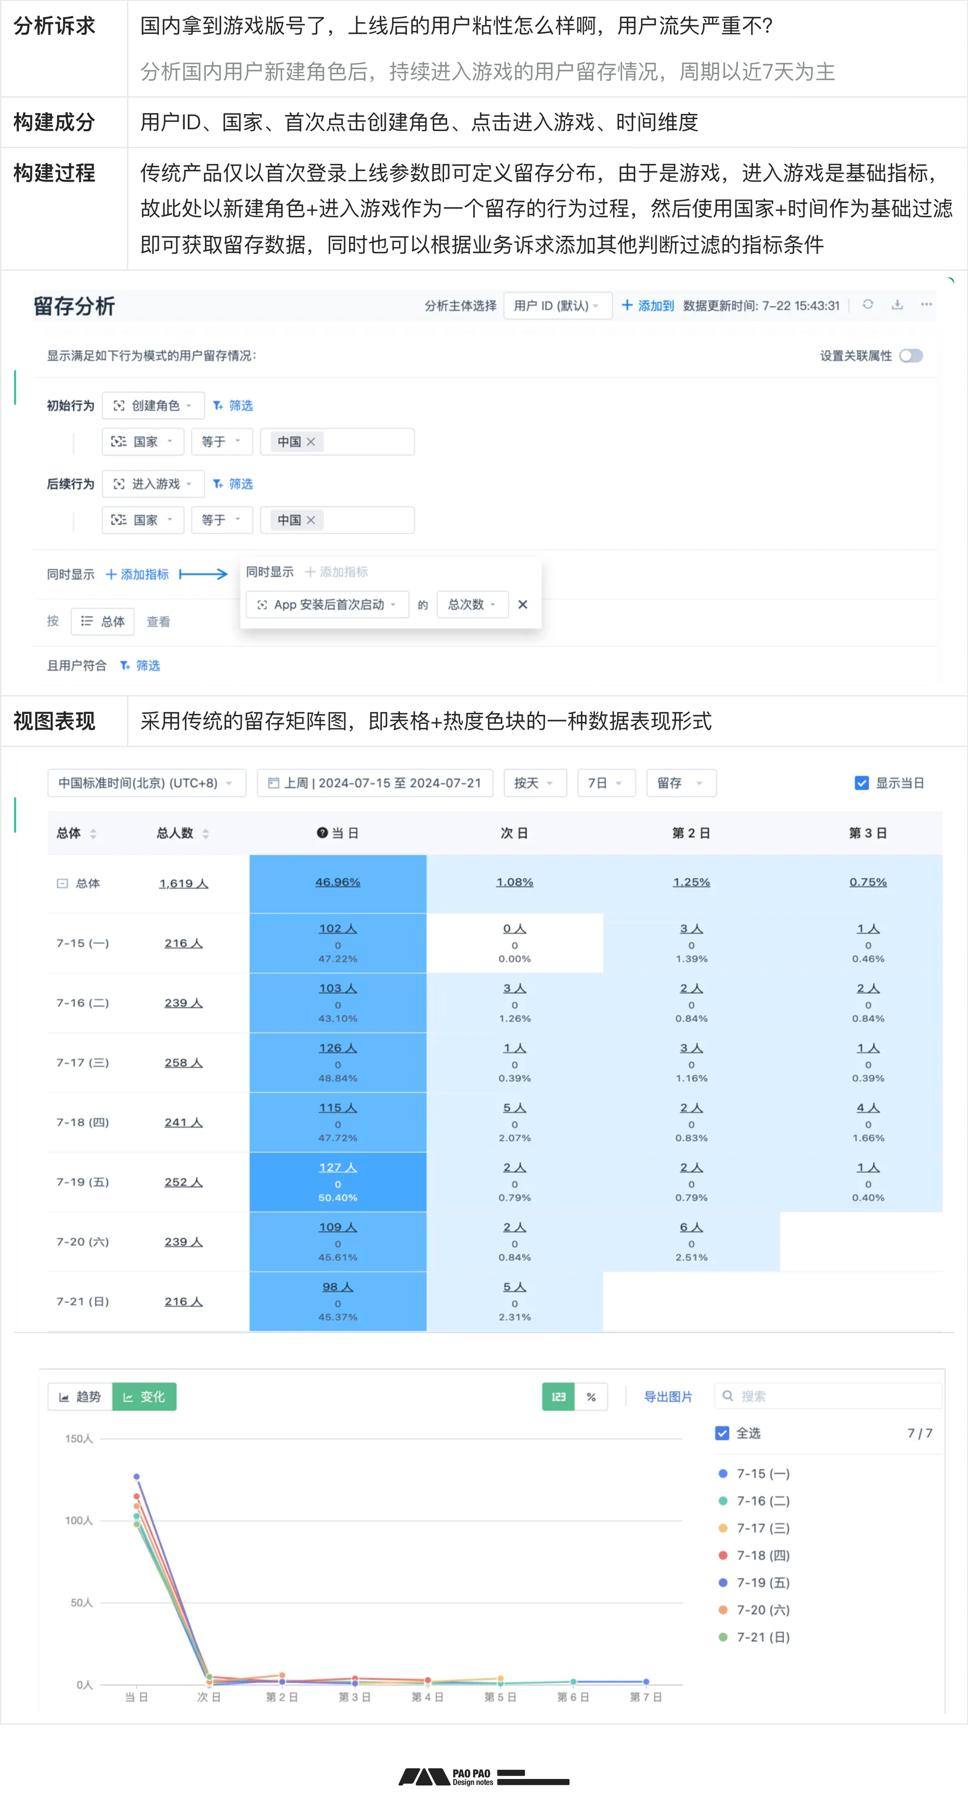Click the search magnifier in the chart panel
Image resolution: width=968 pixels, height=1807 pixels.
point(727,1396)
